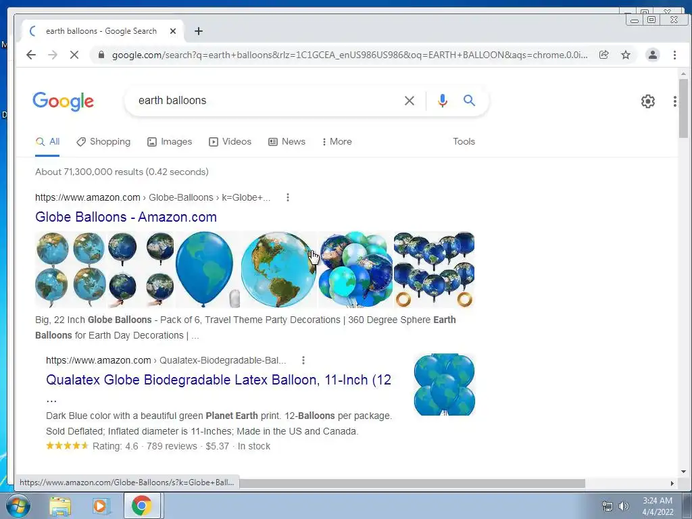692x519 pixels.
Task: Click the amazon.com Globe-Balloons breadcrumb URL
Action: coord(153,197)
